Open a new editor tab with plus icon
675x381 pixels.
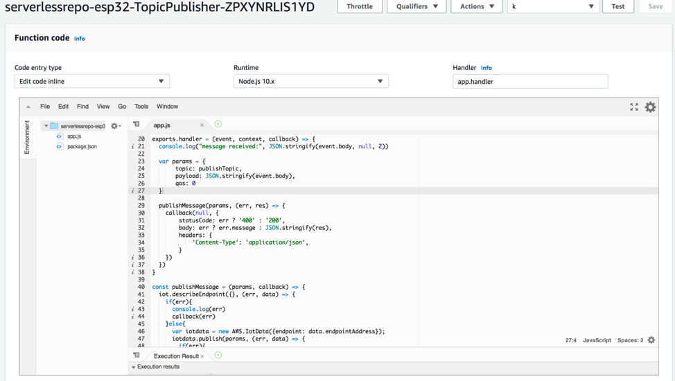coord(218,125)
